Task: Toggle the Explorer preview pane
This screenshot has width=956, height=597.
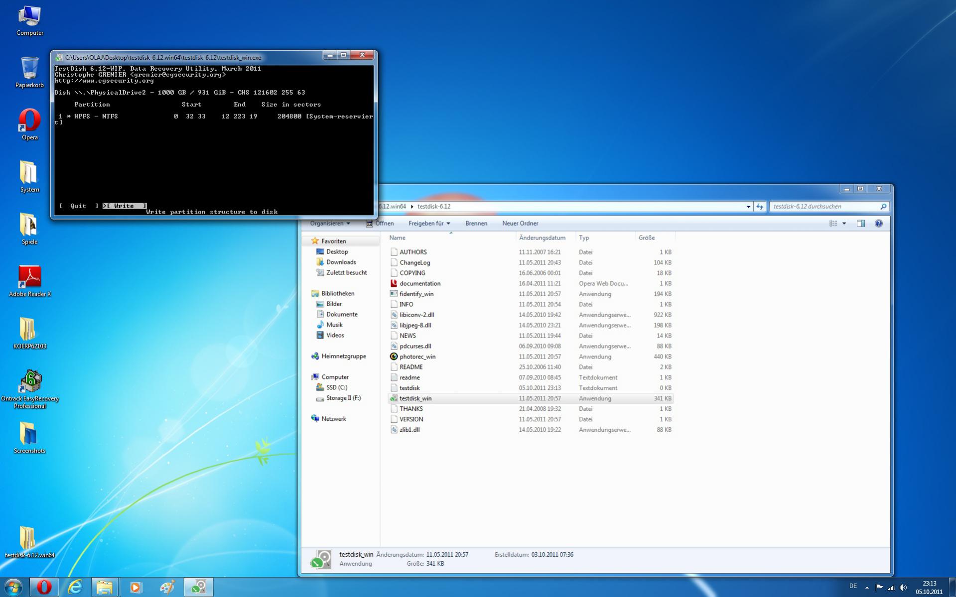Action: pos(860,224)
